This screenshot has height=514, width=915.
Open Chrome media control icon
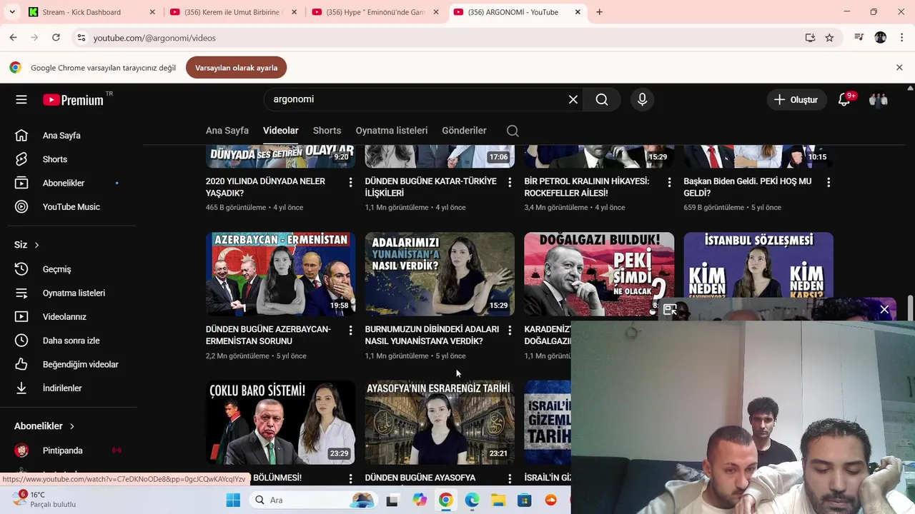point(859,38)
